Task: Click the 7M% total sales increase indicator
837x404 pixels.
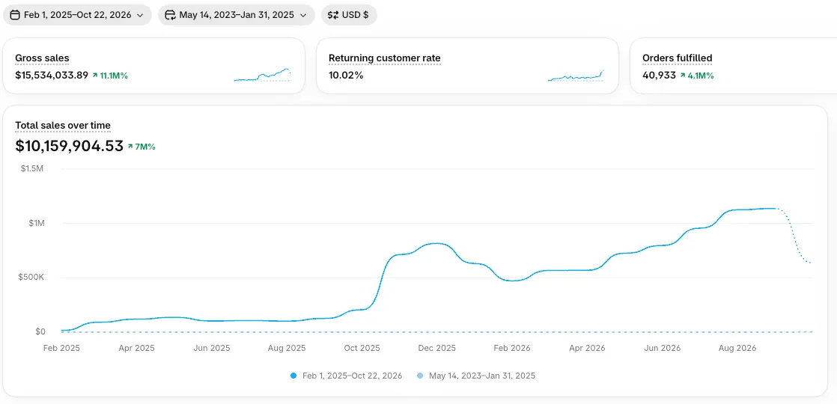Action: coord(141,147)
